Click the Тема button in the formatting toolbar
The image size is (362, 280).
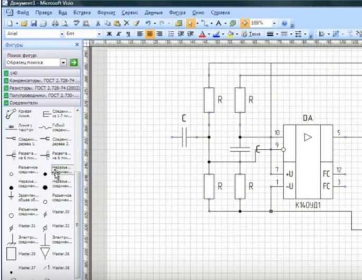(251, 34)
